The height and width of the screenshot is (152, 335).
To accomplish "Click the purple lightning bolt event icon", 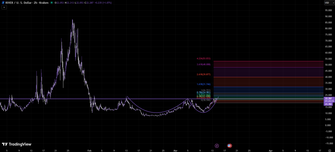I will click(x=217, y=146).
